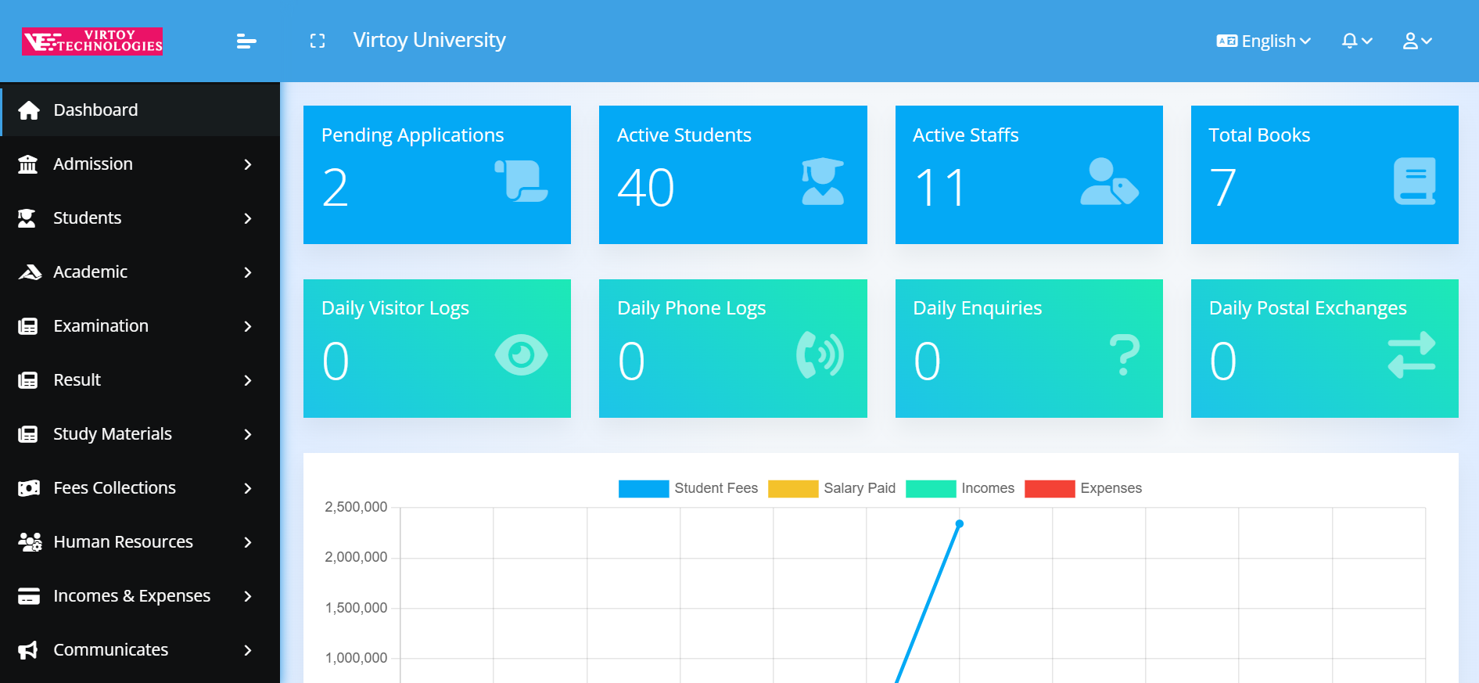Expand the Study Materials menu chevron

pyautogui.click(x=248, y=434)
